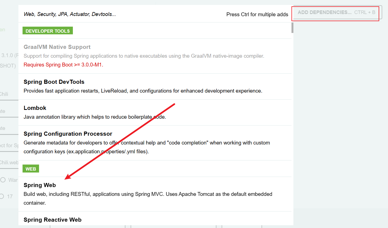Click the Lombok description line
388x228 pixels.
[x=95, y=117]
